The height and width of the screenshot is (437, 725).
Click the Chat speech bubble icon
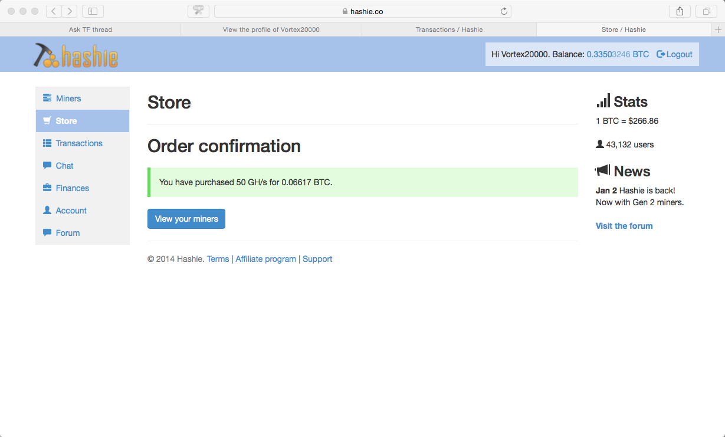[x=47, y=166]
